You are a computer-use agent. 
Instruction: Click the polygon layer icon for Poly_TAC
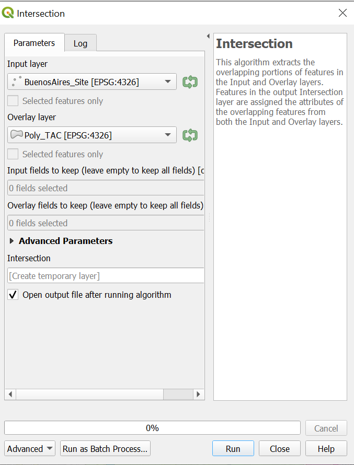coord(16,135)
